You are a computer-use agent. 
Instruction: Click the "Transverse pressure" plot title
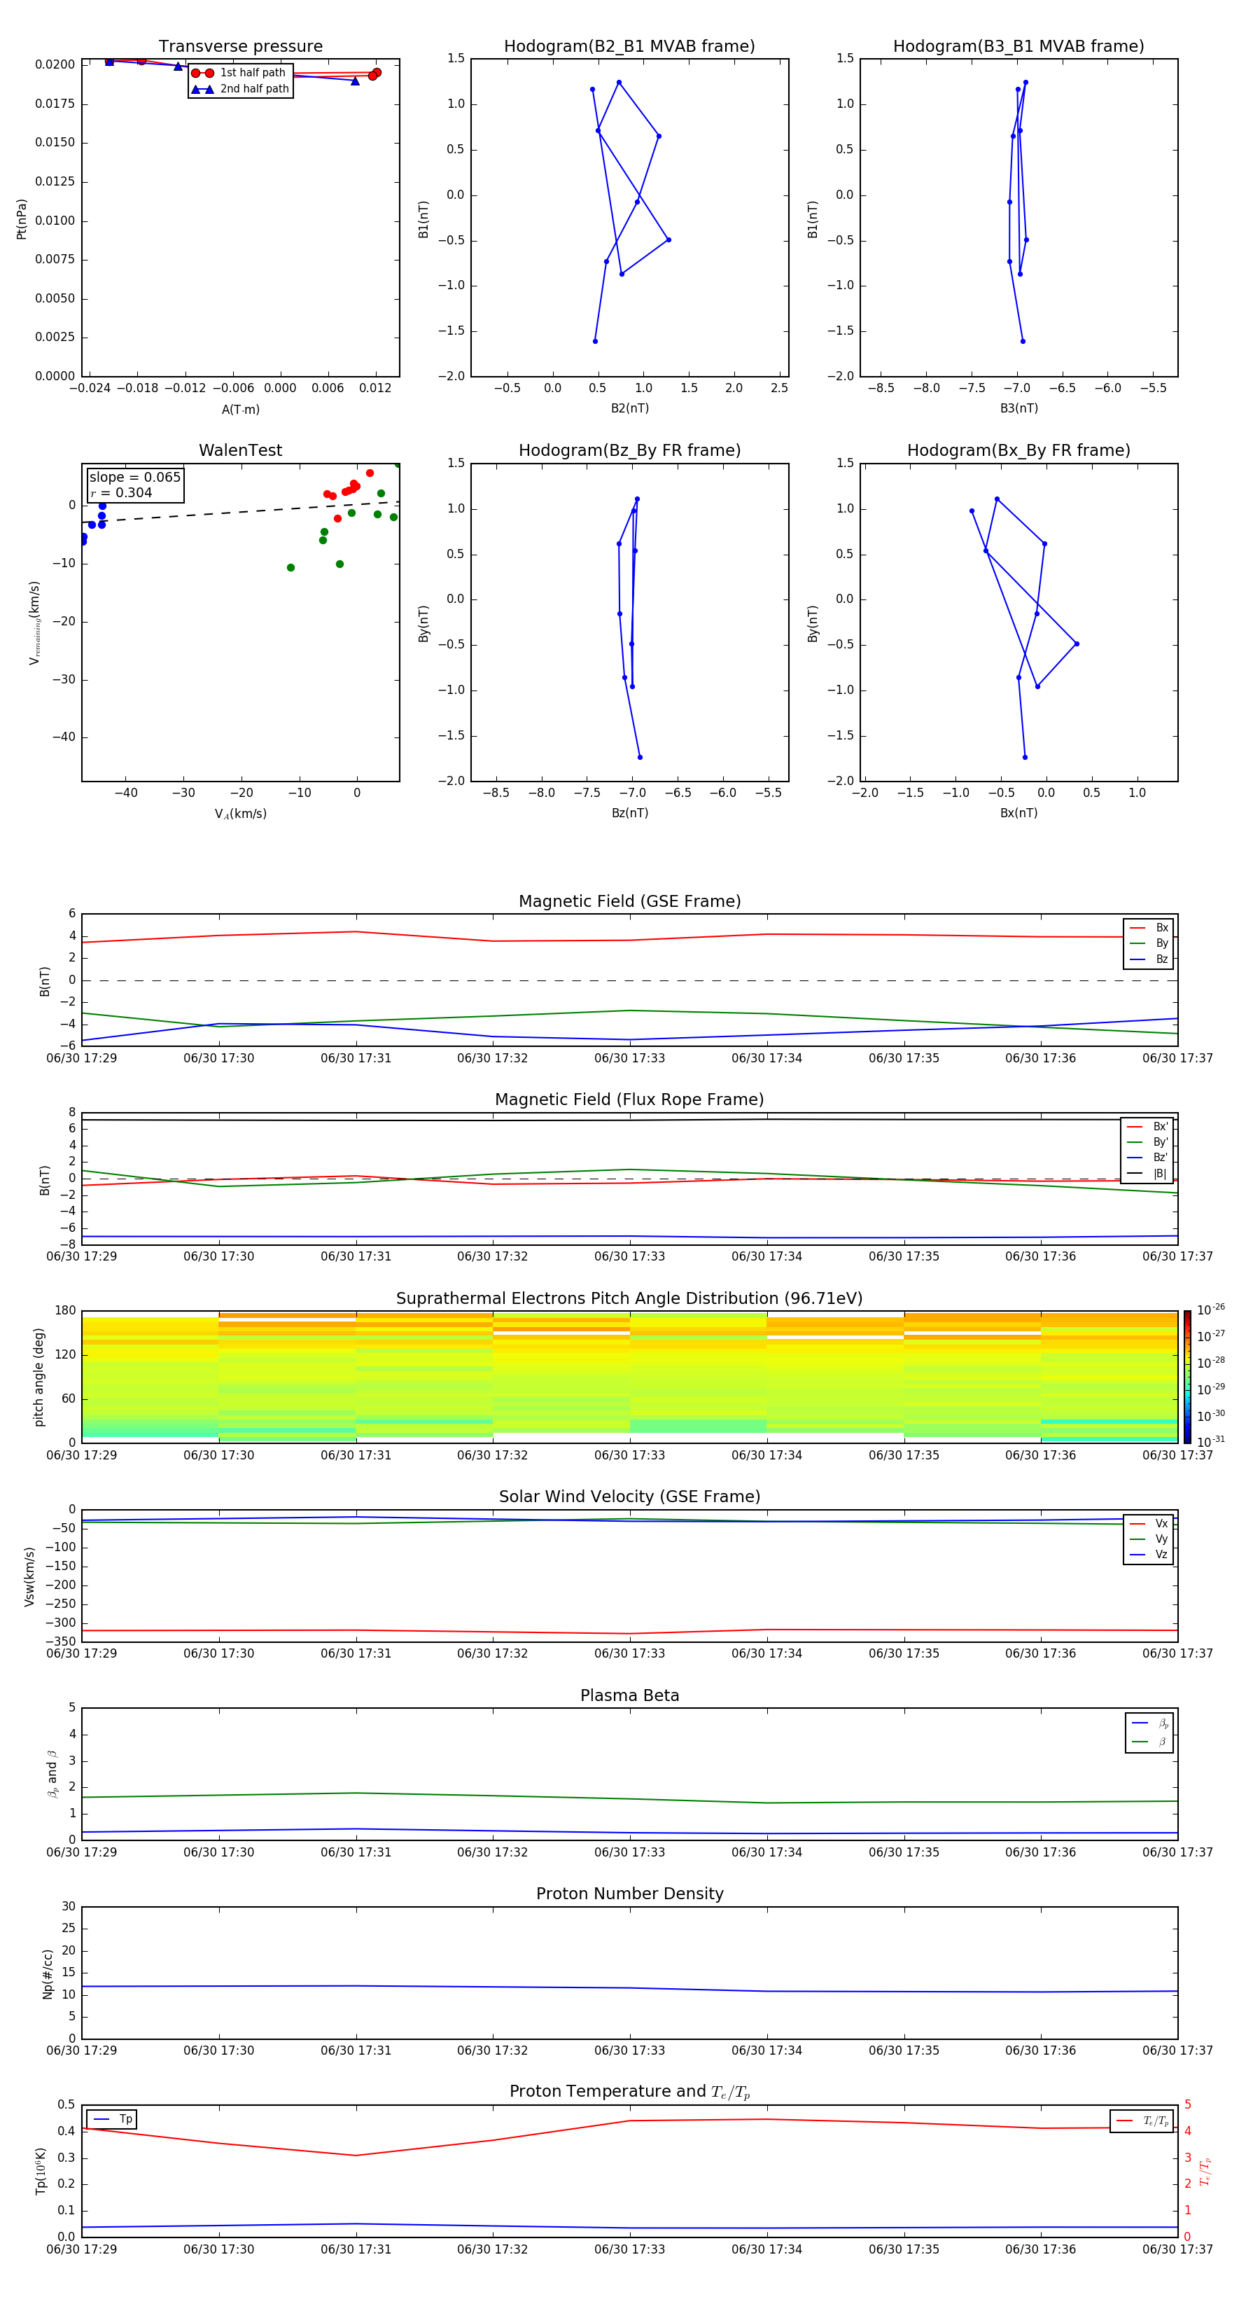tap(240, 47)
